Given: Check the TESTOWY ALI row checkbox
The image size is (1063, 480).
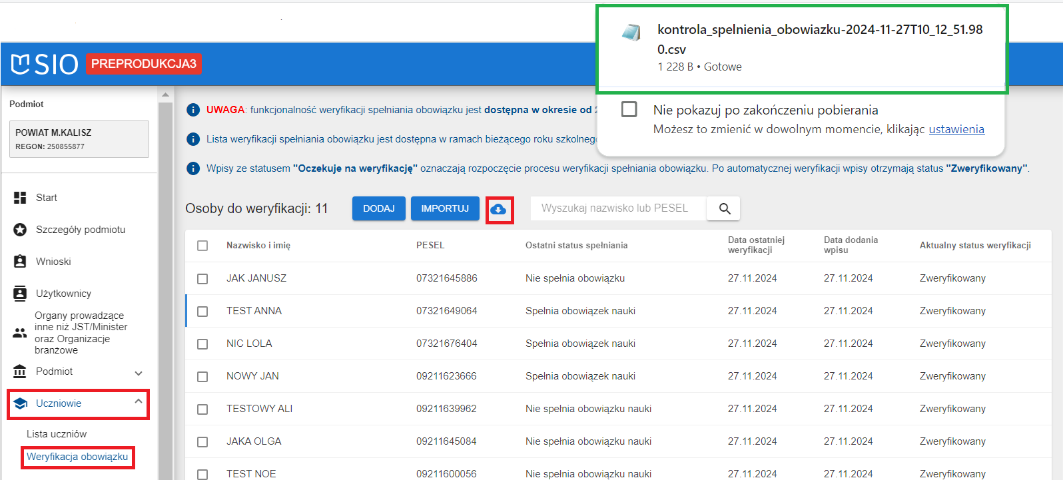Looking at the screenshot, I should 202,409.
